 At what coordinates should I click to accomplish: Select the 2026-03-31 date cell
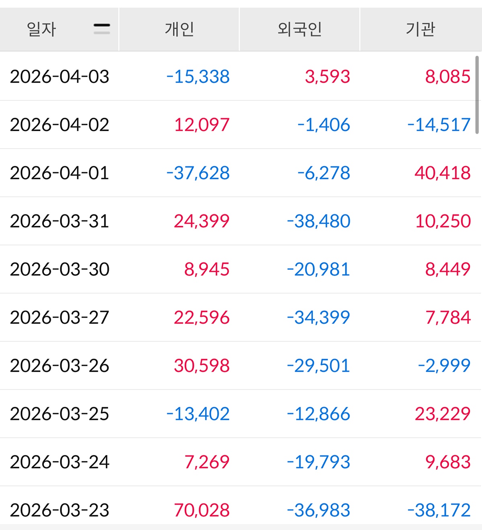click(x=59, y=221)
